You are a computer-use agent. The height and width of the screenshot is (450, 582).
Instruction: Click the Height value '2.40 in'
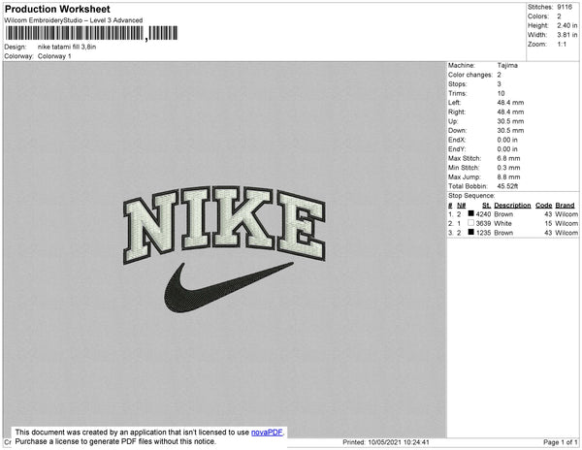566,25
